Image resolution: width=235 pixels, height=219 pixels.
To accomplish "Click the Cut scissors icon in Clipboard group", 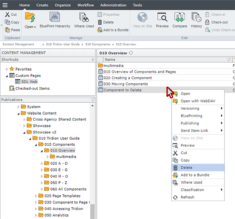I will coord(7,14).
